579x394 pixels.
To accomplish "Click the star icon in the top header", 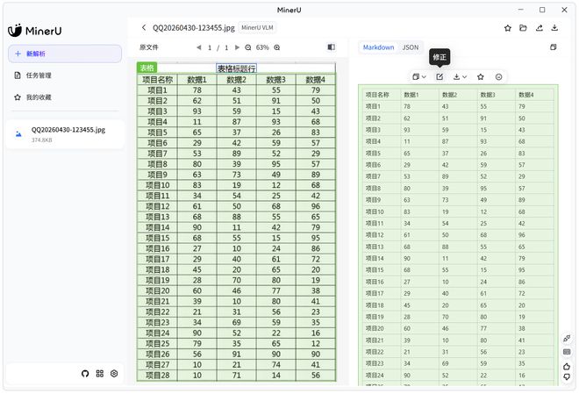I will click(508, 28).
